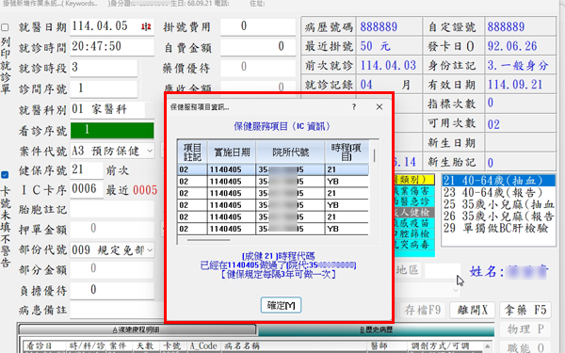Image resolution: width=565 pixels, height=353 pixels.
Task: Uncheck the 卡號未填不警告 checkbox
Action: tap(5, 175)
